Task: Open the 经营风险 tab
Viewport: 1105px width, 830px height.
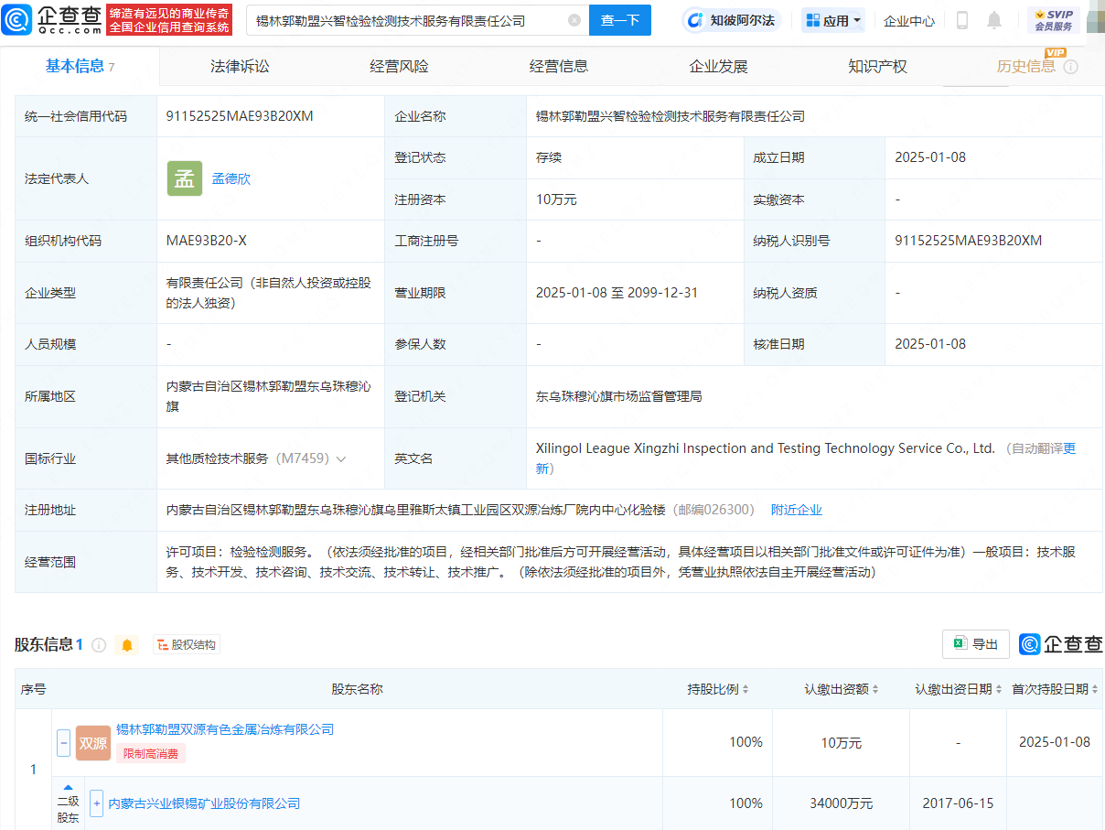Action: (399, 67)
